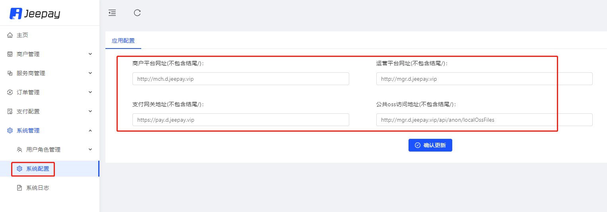Click the home icon beside 主页
The image size is (607, 212).
tap(10, 35)
